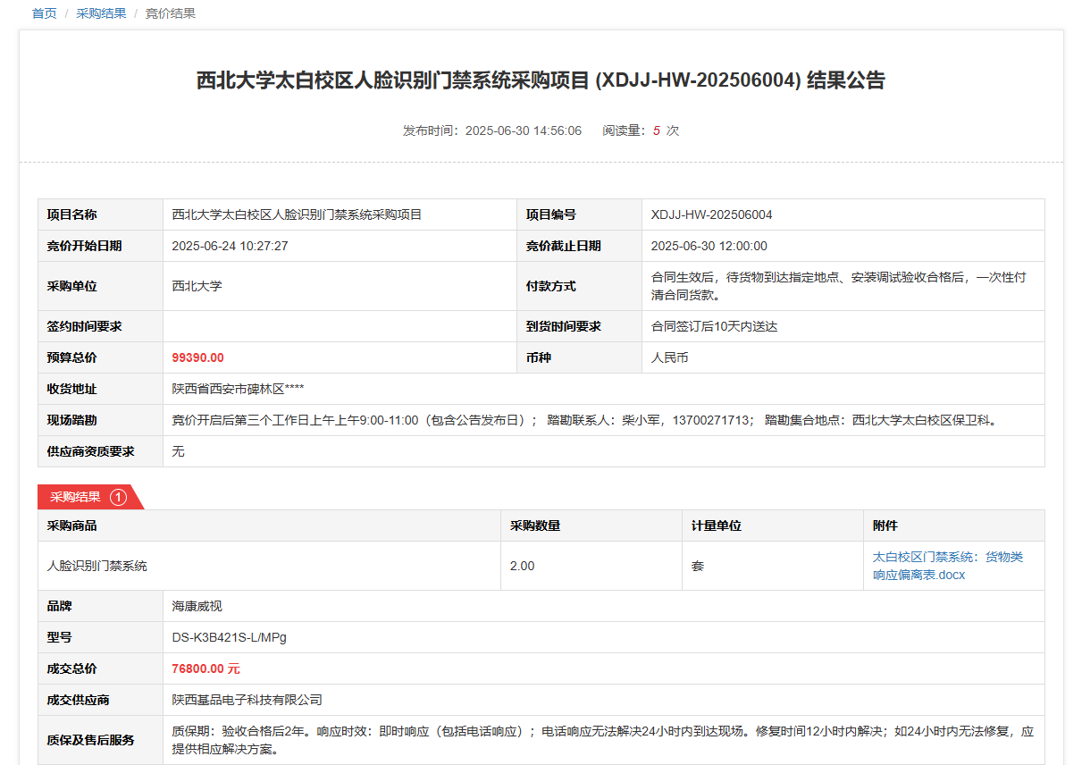Click the announcement title heading
The image size is (1082, 765).
pos(541,80)
